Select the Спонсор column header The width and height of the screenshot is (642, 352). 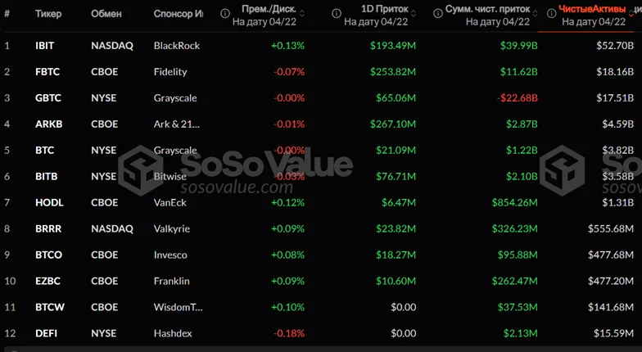pyautogui.click(x=179, y=14)
